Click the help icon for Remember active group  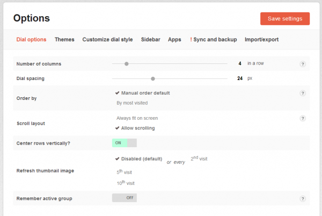(x=303, y=199)
